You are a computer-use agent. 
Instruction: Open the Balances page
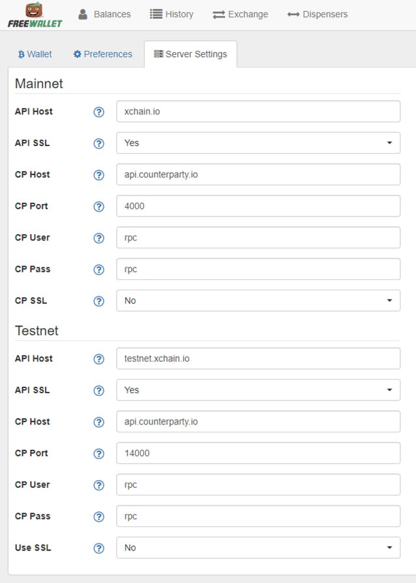[104, 14]
